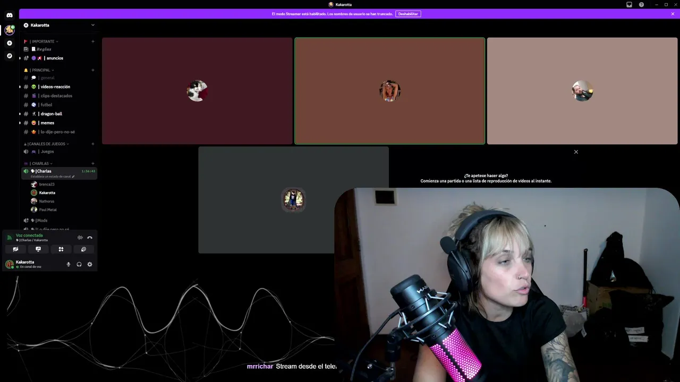Open Discord direct messages home icon
Viewport: 680px width, 382px height.
(10, 15)
